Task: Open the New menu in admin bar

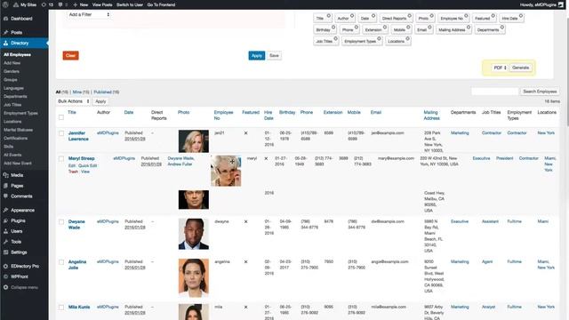Action: (x=81, y=4)
